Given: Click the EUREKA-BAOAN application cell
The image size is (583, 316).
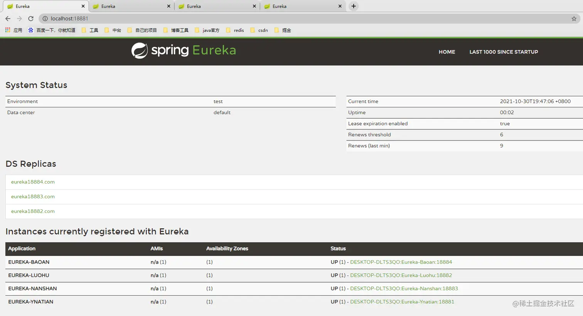Looking at the screenshot, I should (29, 262).
